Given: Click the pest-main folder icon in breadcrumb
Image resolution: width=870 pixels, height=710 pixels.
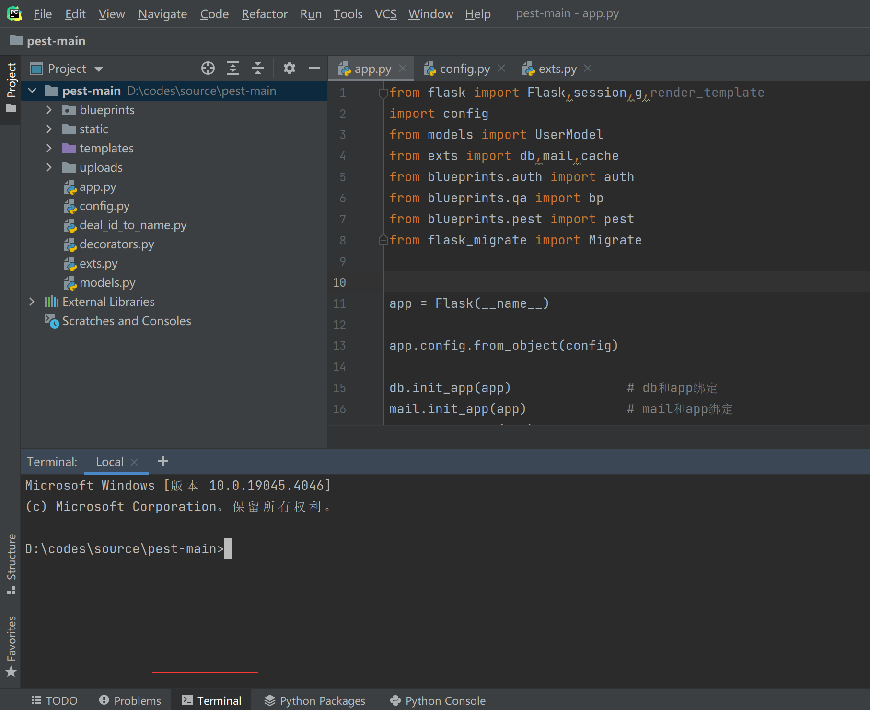Looking at the screenshot, I should click(x=16, y=40).
